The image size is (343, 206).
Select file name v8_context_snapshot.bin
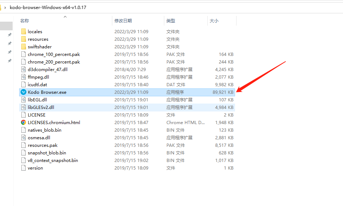[53, 160]
